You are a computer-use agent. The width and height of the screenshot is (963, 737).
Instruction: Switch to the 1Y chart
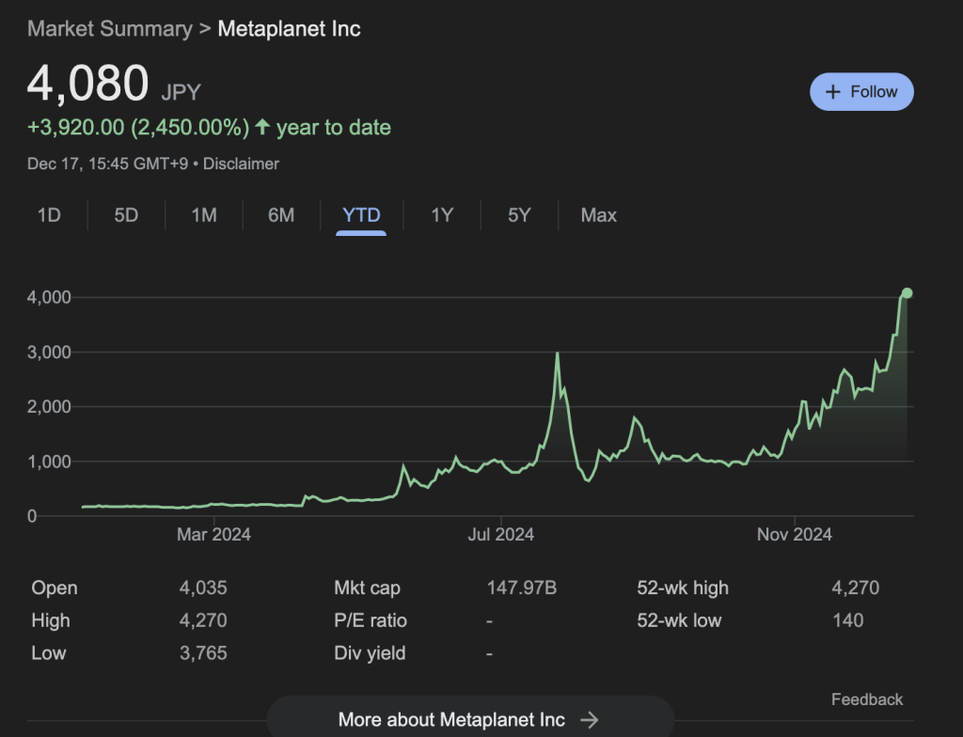pos(440,215)
